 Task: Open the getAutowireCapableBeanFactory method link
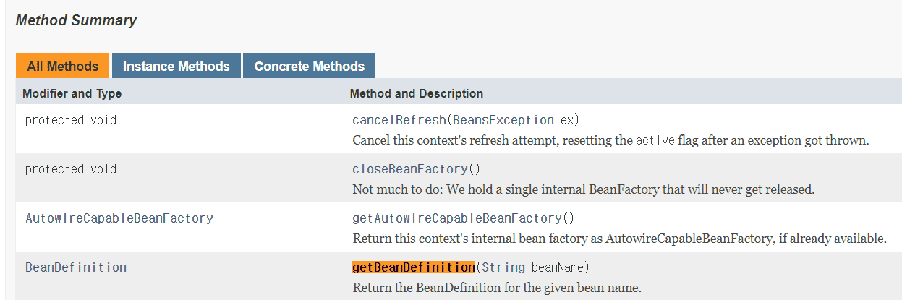point(457,218)
